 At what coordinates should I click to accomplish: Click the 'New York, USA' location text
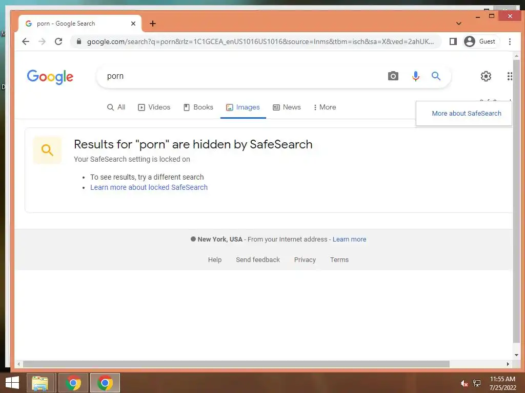[x=219, y=239]
